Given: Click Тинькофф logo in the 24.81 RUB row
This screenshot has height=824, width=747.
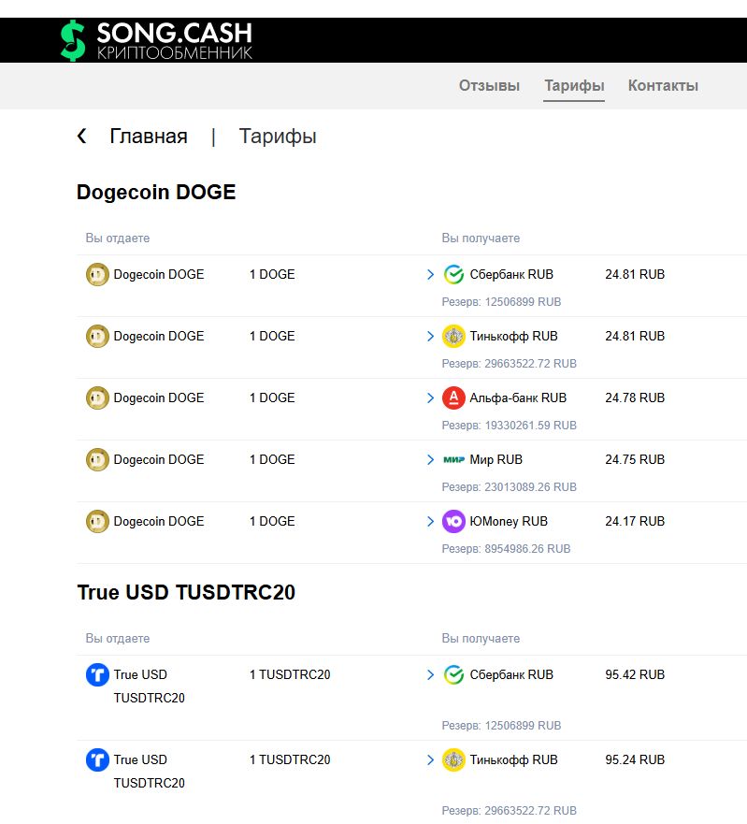Looking at the screenshot, I should click(453, 337).
